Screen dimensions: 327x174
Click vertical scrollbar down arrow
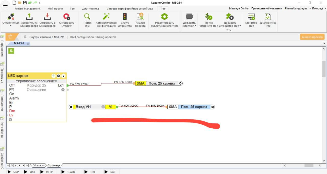coord(324,161)
